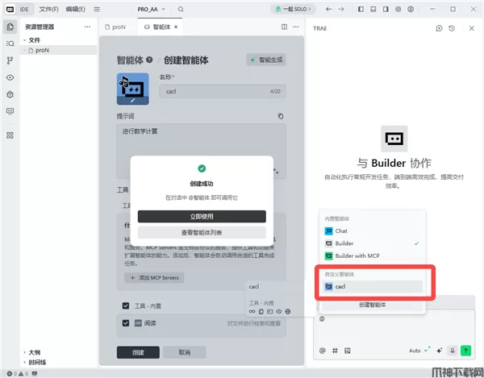
Task: Click the # context icon in chat input
Action: pyautogui.click(x=335, y=351)
